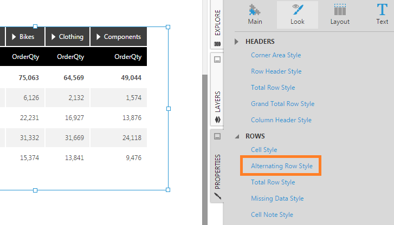
Task: Collapse the Layers panel minimize box
Action: [x=217, y=59]
